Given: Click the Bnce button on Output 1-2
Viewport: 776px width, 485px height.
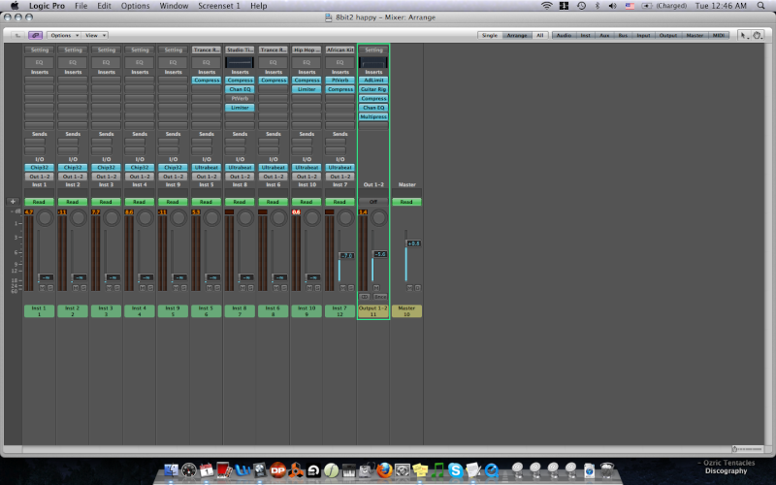Looking at the screenshot, I should coord(380,297).
